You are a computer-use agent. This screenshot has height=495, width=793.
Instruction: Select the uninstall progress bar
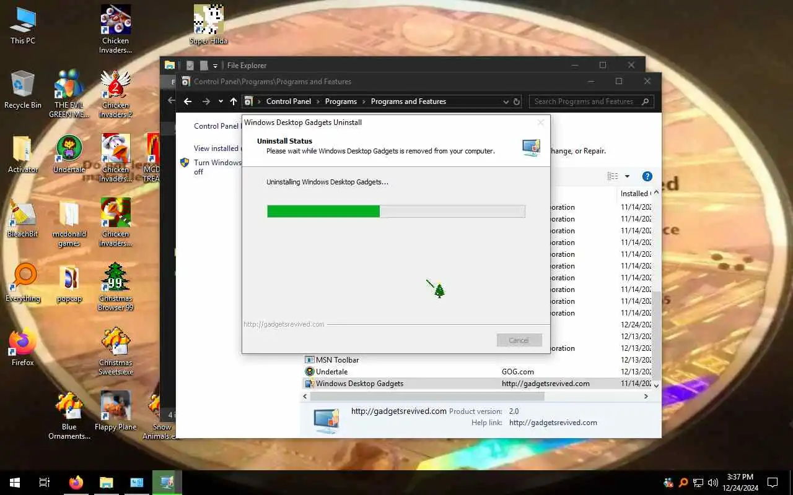396,212
